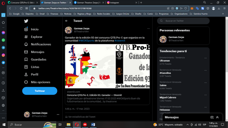Go to Inicio in Twitter navigation

[x=31, y=29]
